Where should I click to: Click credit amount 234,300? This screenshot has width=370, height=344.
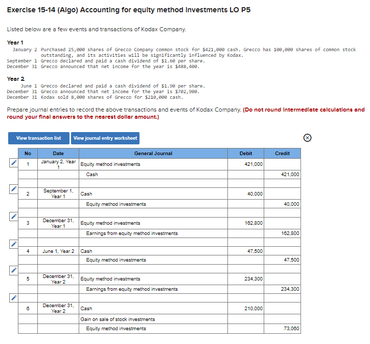point(282,289)
